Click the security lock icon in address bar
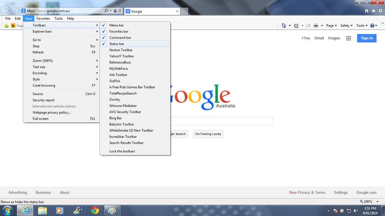Viewport: 385px width, 216px height. coord(115,11)
